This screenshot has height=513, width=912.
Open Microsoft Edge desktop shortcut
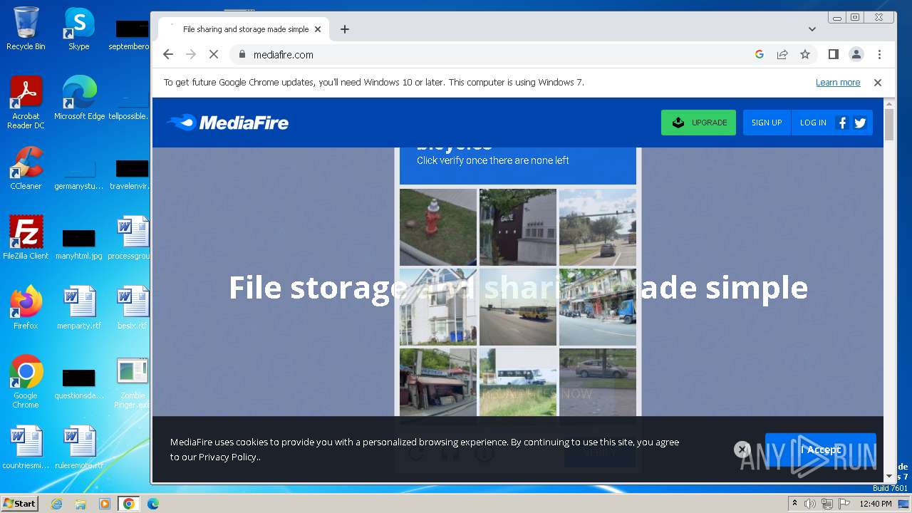point(79,98)
